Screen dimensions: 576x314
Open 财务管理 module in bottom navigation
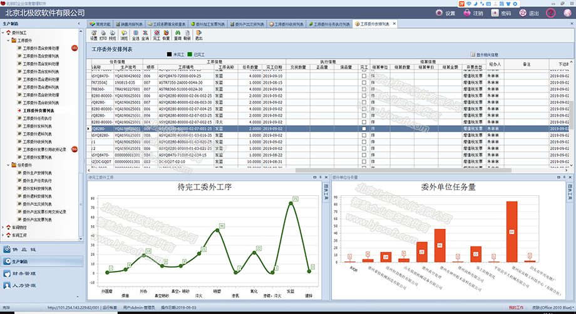click(x=42, y=273)
